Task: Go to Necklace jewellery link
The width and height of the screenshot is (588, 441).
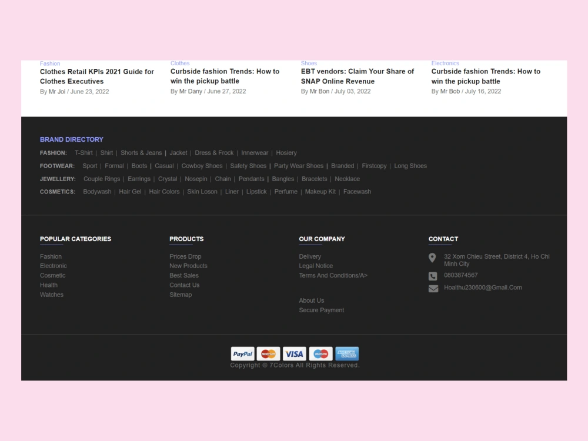Action: tap(348, 179)
